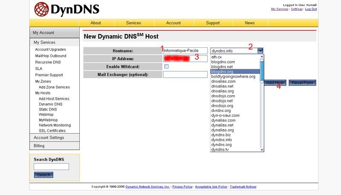
Task: Open the Dynamic DNS sidebar link
Action: (50, 104)
